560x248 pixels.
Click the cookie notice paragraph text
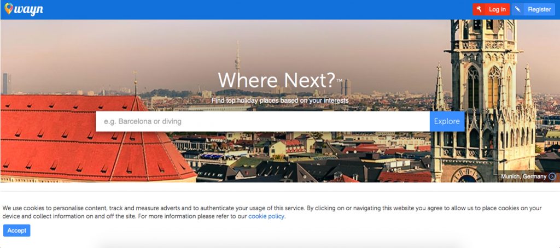272,212
